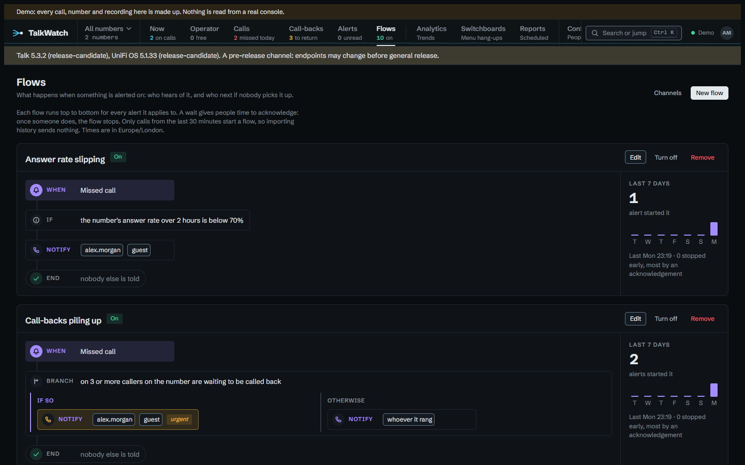Switch to the Call-backs tab
The image size is (745, 465).
coord(306,33)
